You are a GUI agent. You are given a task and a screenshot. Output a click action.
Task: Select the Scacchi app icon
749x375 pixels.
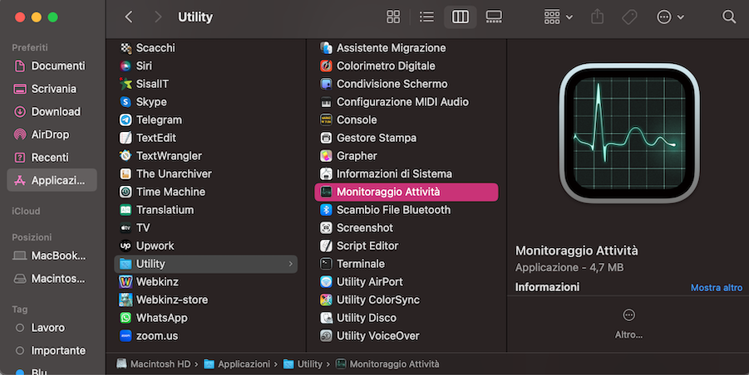point(126,47)
